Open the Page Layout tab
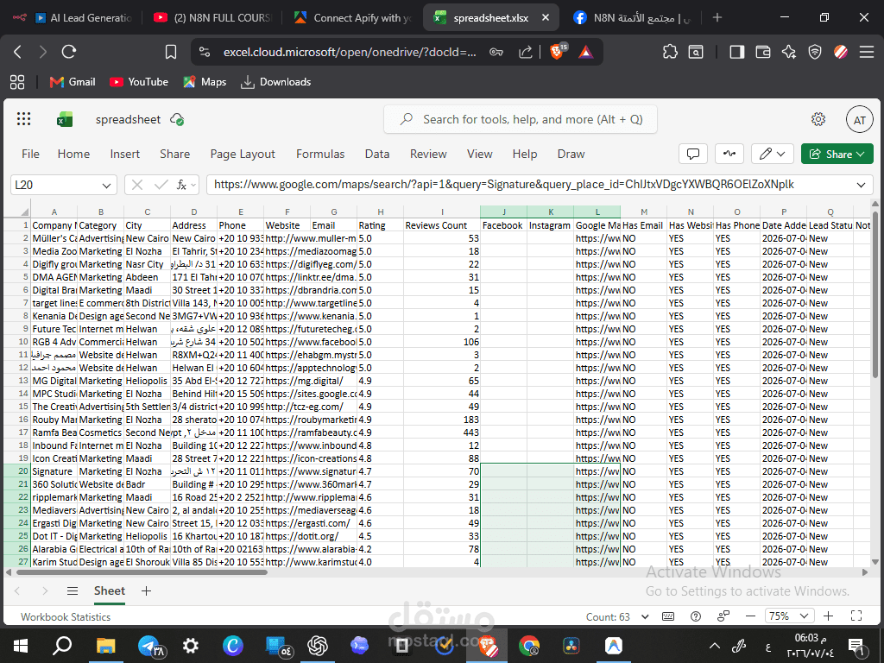 coord(243,154)
